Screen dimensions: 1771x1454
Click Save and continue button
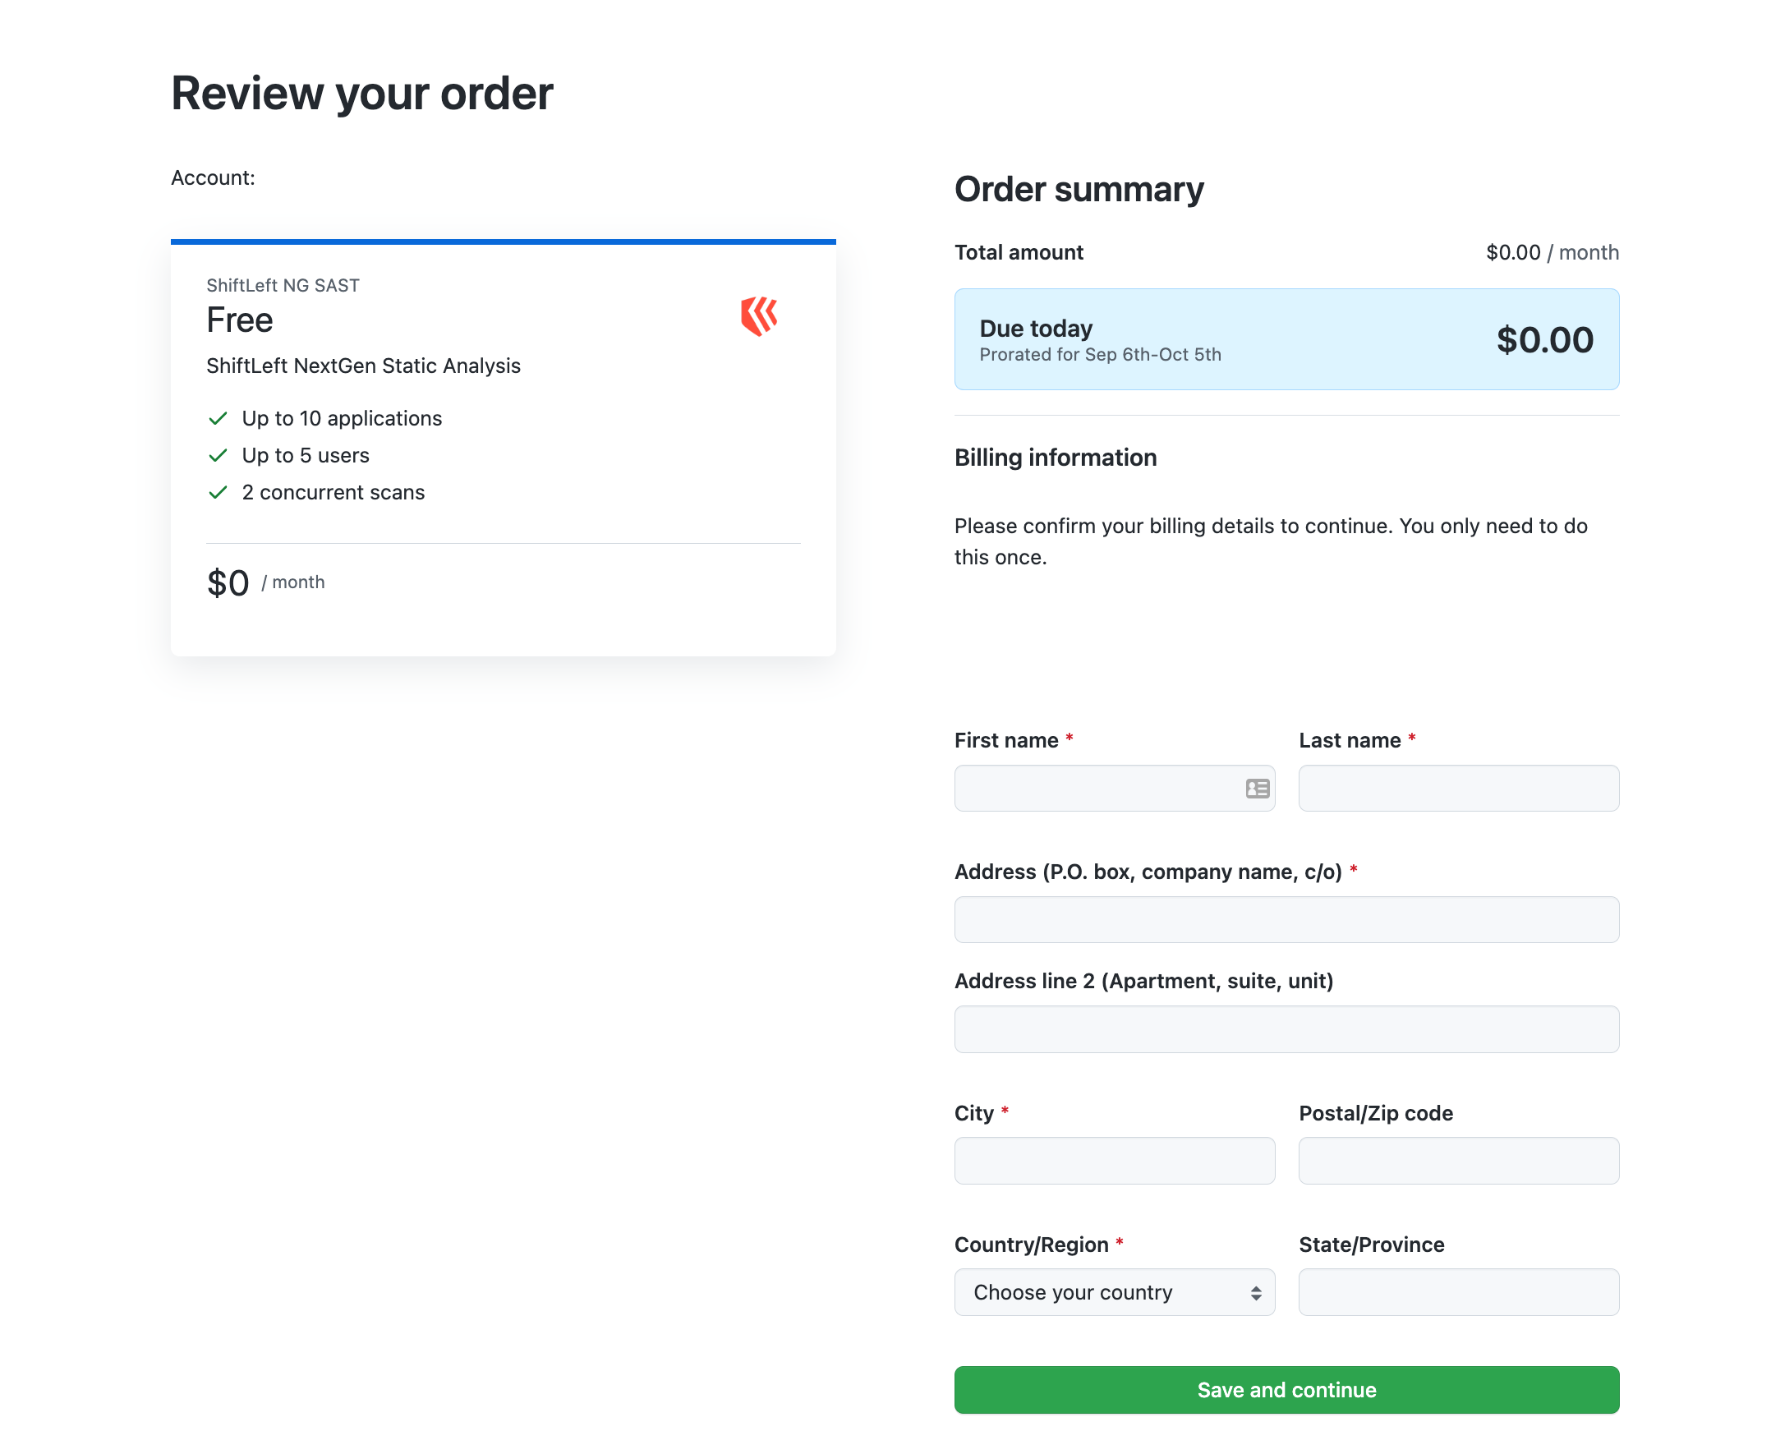1286,1389
